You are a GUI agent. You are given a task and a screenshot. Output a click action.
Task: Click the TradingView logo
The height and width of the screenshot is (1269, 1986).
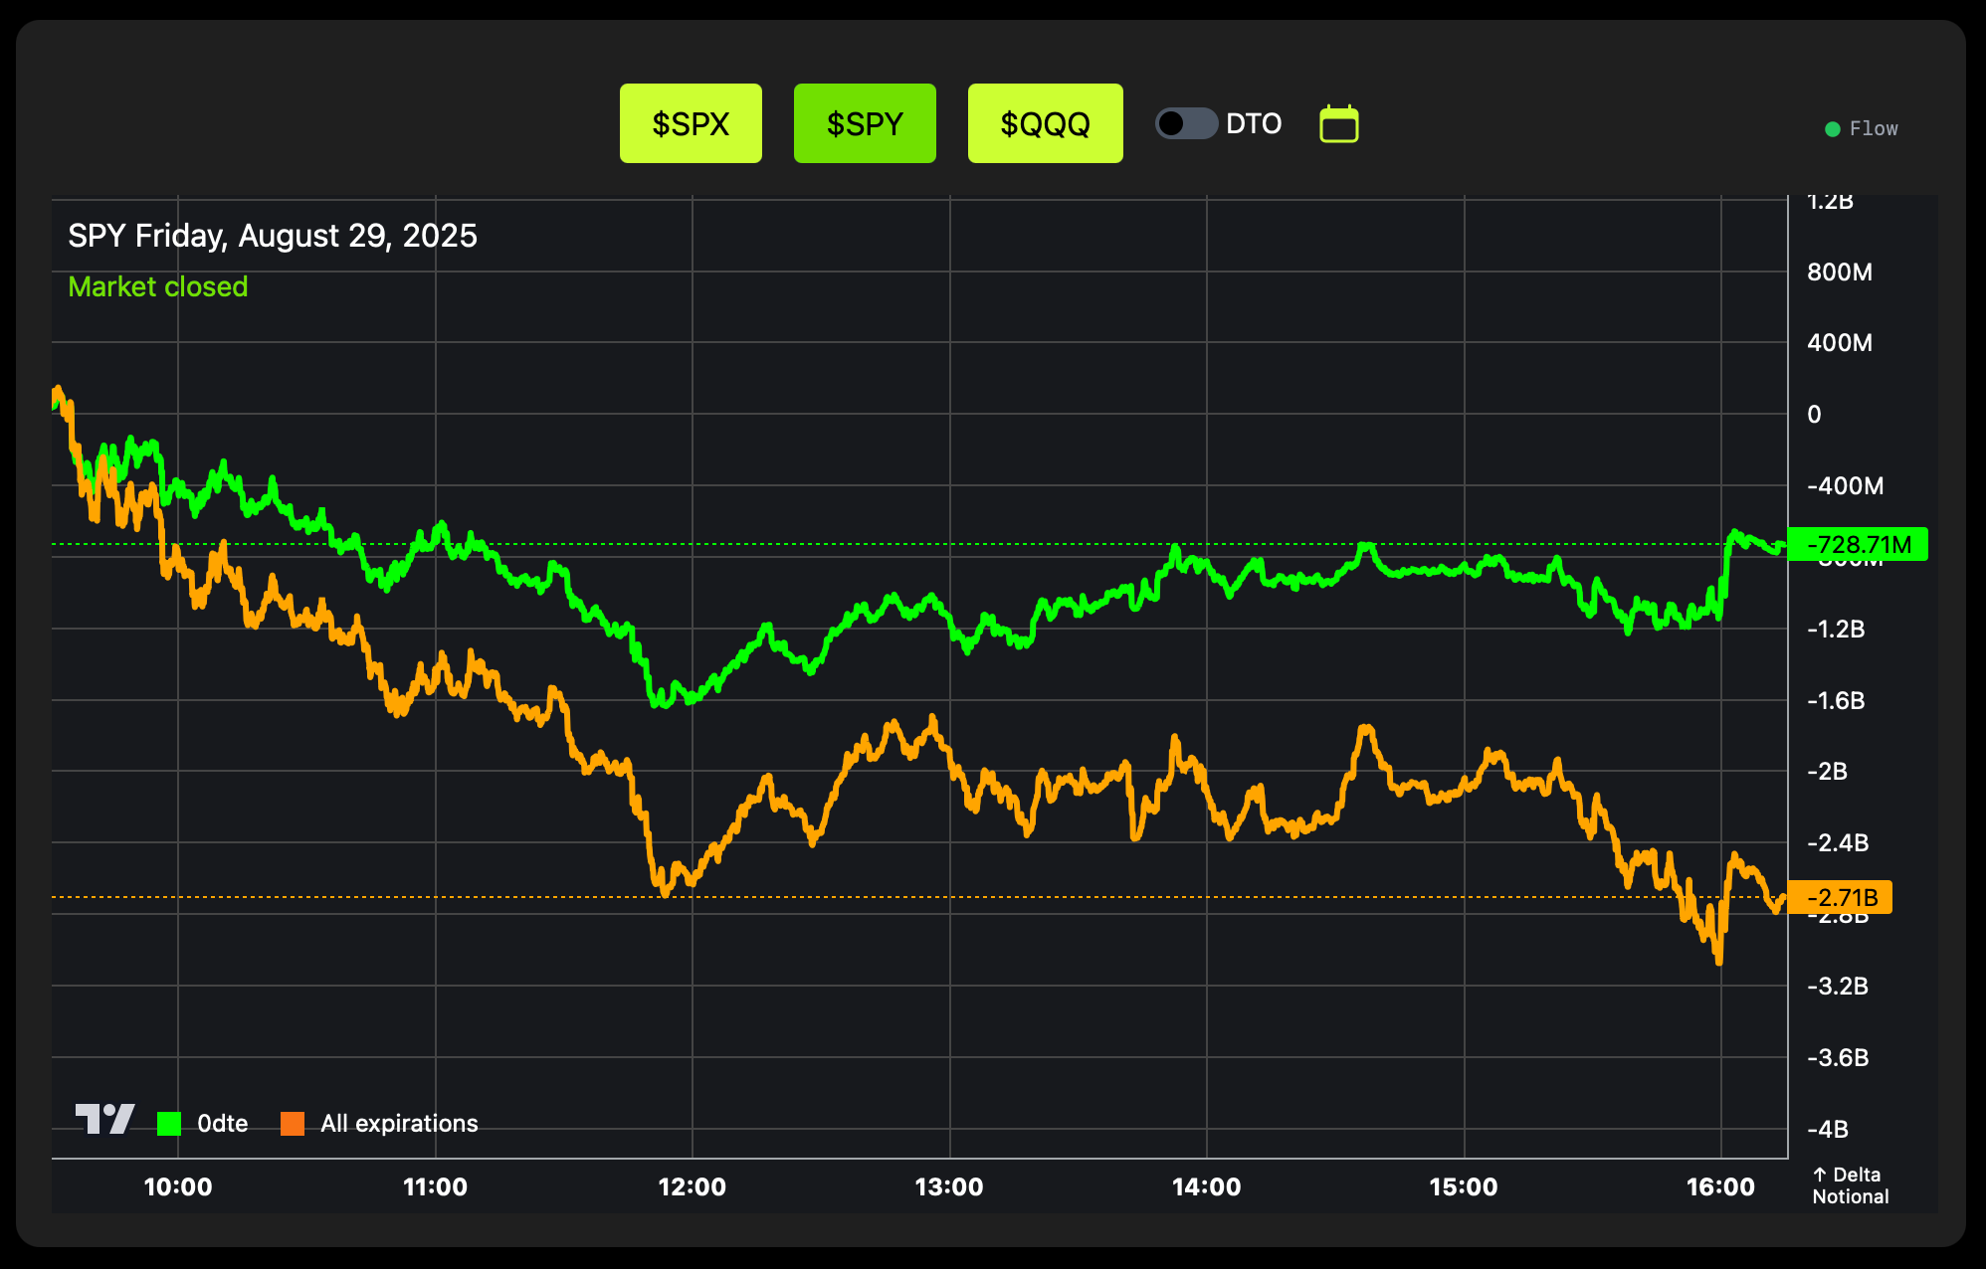point(104,1120)
